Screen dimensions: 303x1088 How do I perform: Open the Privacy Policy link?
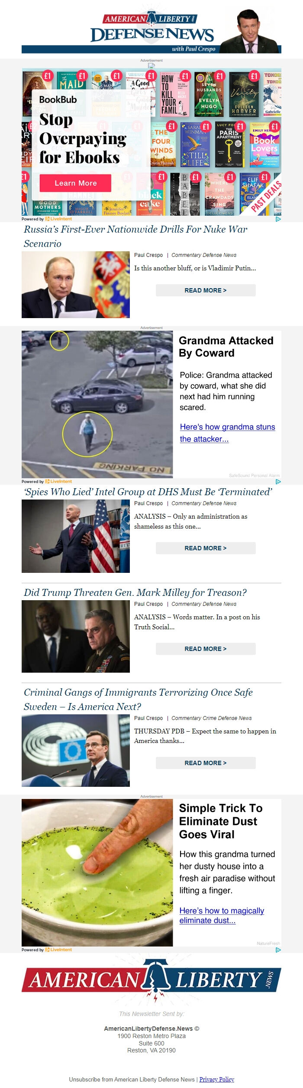coord(216,1079)
